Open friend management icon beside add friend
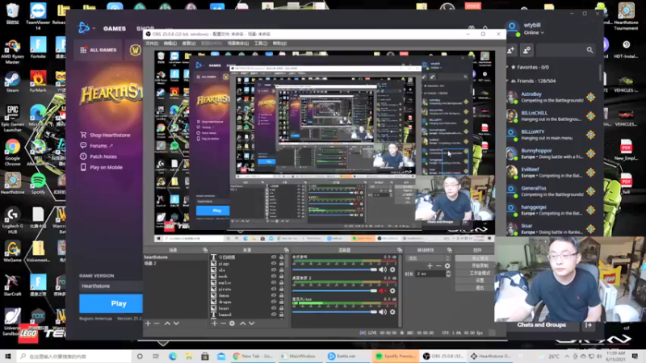Image resolution: width=646 pixels, height=363 pixels. (x=526, y=50)
